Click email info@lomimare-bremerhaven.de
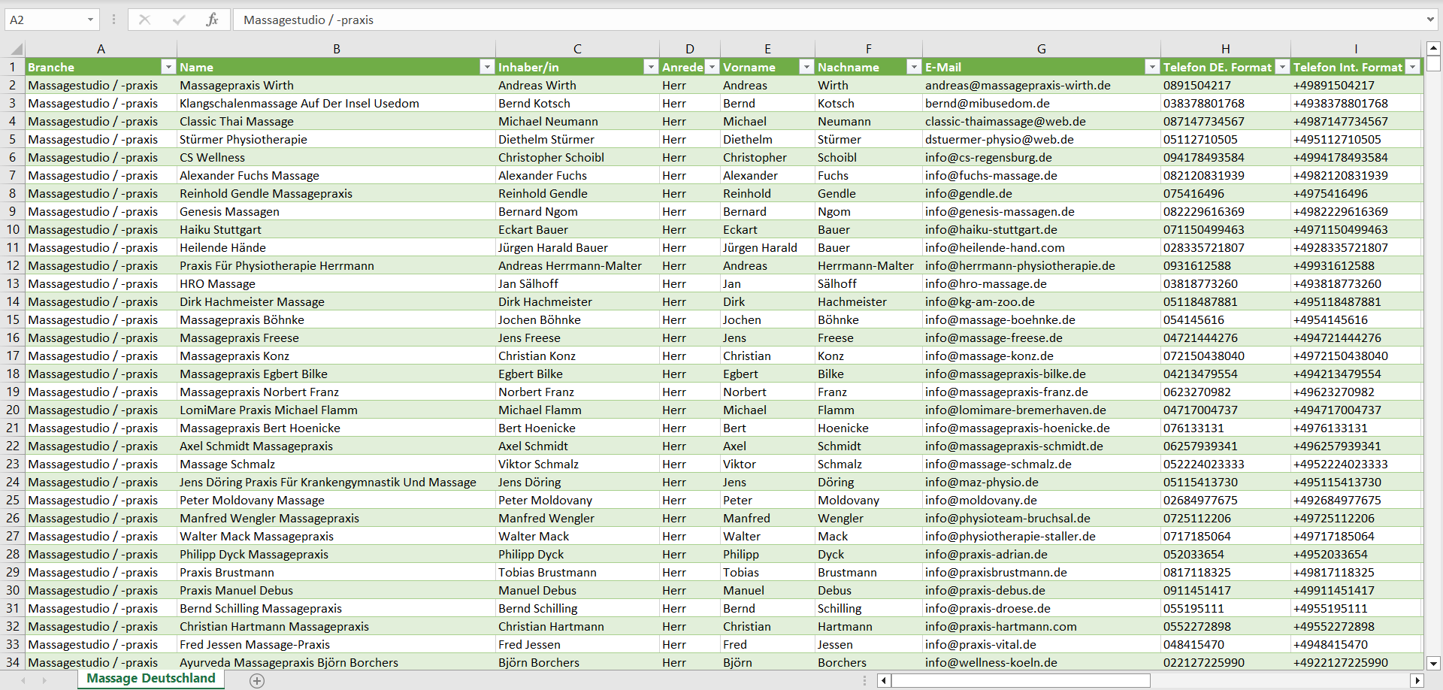1443x690 pixels. click(x=1041, y=410)
